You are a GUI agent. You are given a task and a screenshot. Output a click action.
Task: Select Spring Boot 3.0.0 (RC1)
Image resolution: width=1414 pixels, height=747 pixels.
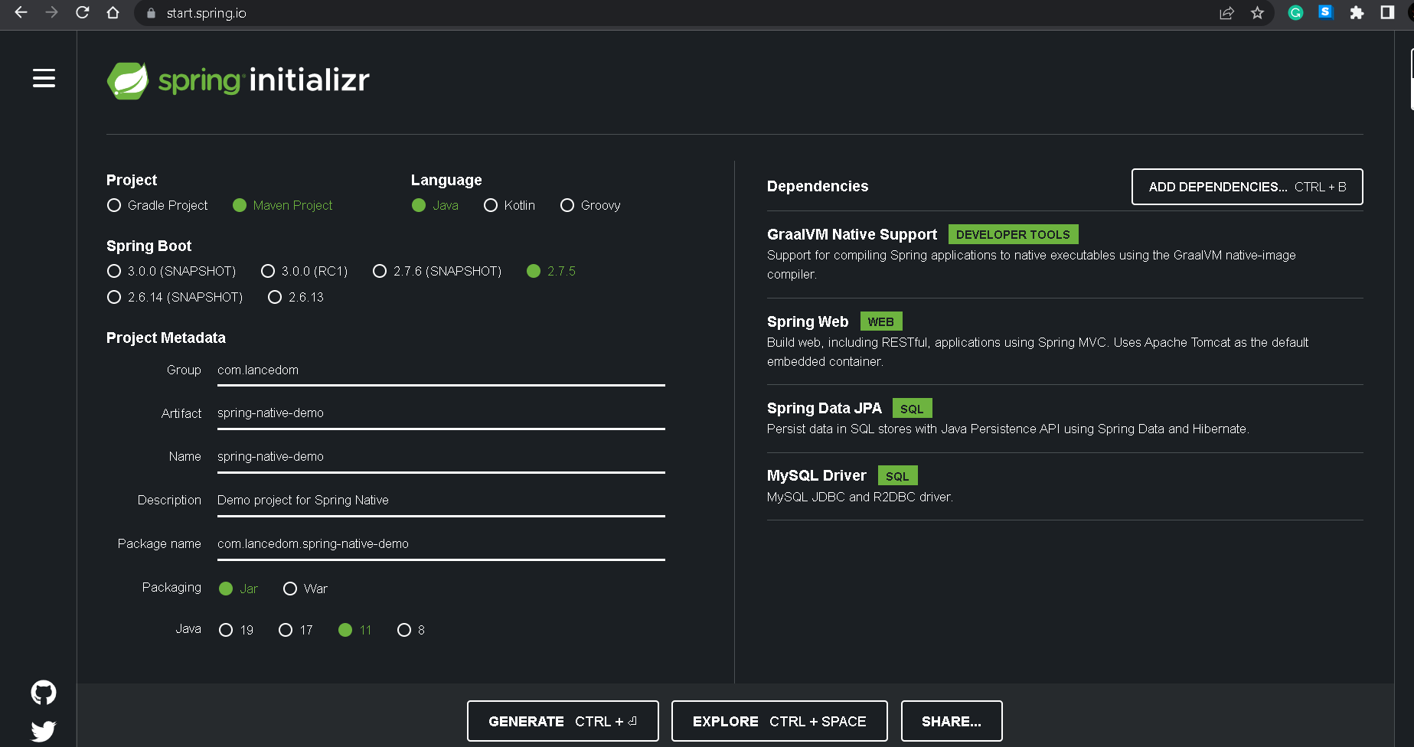tap(304, 271)
